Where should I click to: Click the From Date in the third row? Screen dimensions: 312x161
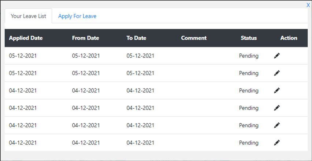(86, 91)
